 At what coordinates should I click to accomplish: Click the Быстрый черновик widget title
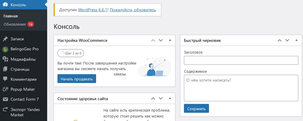(202, 41)
